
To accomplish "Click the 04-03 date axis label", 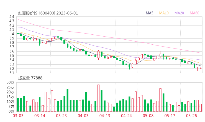I will [83, 116].
